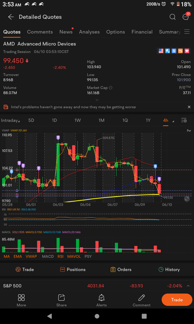This screenshot has height=324, width=194.
Task: Tap the Android home navigation button
Action: 97,316
